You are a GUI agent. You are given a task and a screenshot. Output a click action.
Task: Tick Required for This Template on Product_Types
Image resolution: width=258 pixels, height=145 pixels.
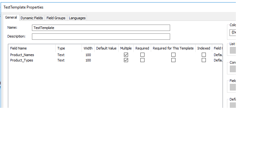[x=173, y=60]
